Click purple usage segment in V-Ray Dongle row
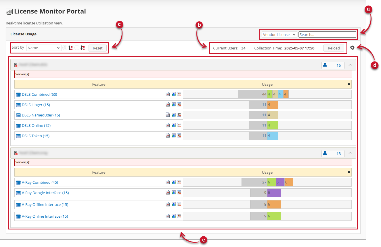381x247 pixels. pos(274,193)
